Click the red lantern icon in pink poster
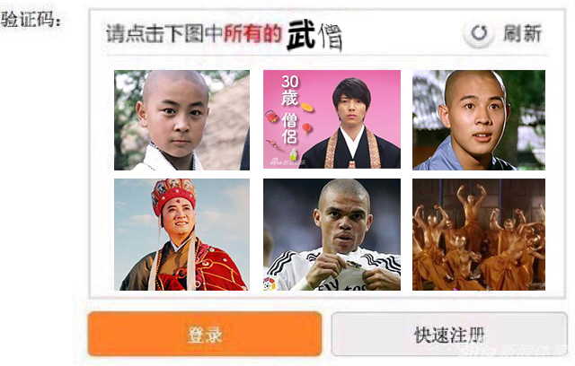Image resolution: width=575 pixels, height=366 pixels. click(x=307, y=128)
